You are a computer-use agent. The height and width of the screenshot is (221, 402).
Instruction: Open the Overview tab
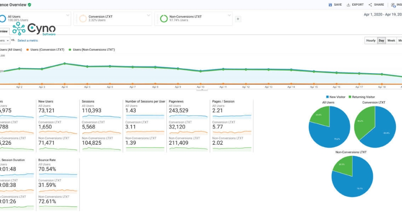pos(4,31)
